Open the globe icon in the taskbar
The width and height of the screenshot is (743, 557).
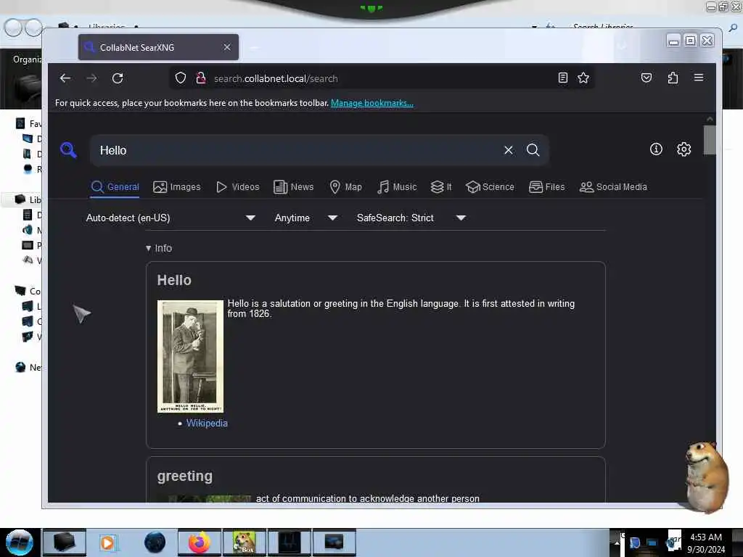155,542
